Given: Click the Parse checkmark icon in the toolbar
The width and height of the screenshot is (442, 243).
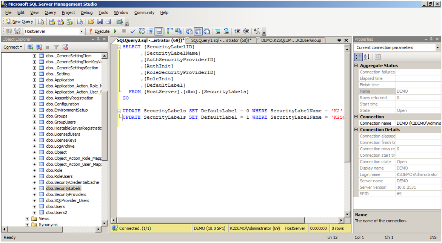Looking at the screenshot, I should [x=132, y=31].
